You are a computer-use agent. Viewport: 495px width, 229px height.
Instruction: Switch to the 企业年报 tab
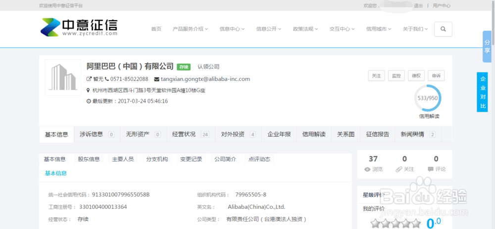click(x=279, y=135)
